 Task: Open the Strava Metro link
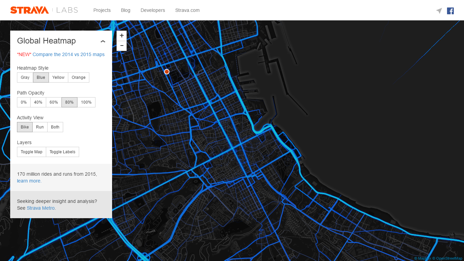41,208
